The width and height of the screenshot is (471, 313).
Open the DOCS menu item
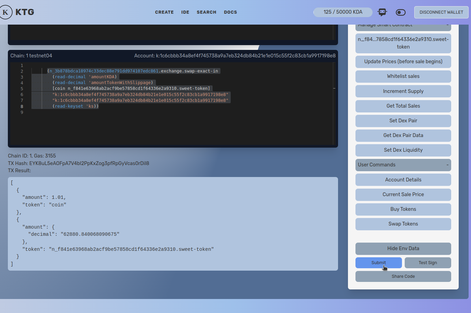click(230, 12)
